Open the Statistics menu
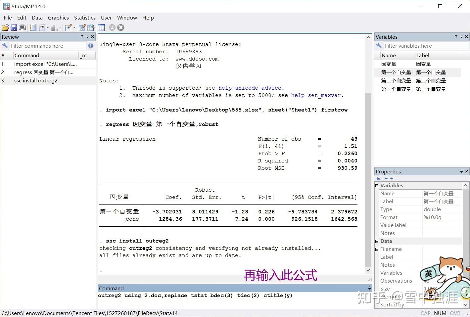 pyautogui.click(x=85, y=18)
